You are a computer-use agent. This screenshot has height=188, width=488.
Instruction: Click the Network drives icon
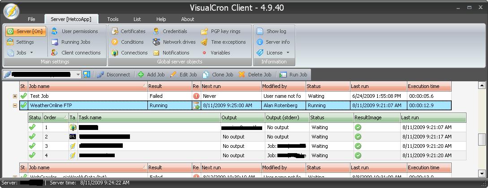(156, 42)
